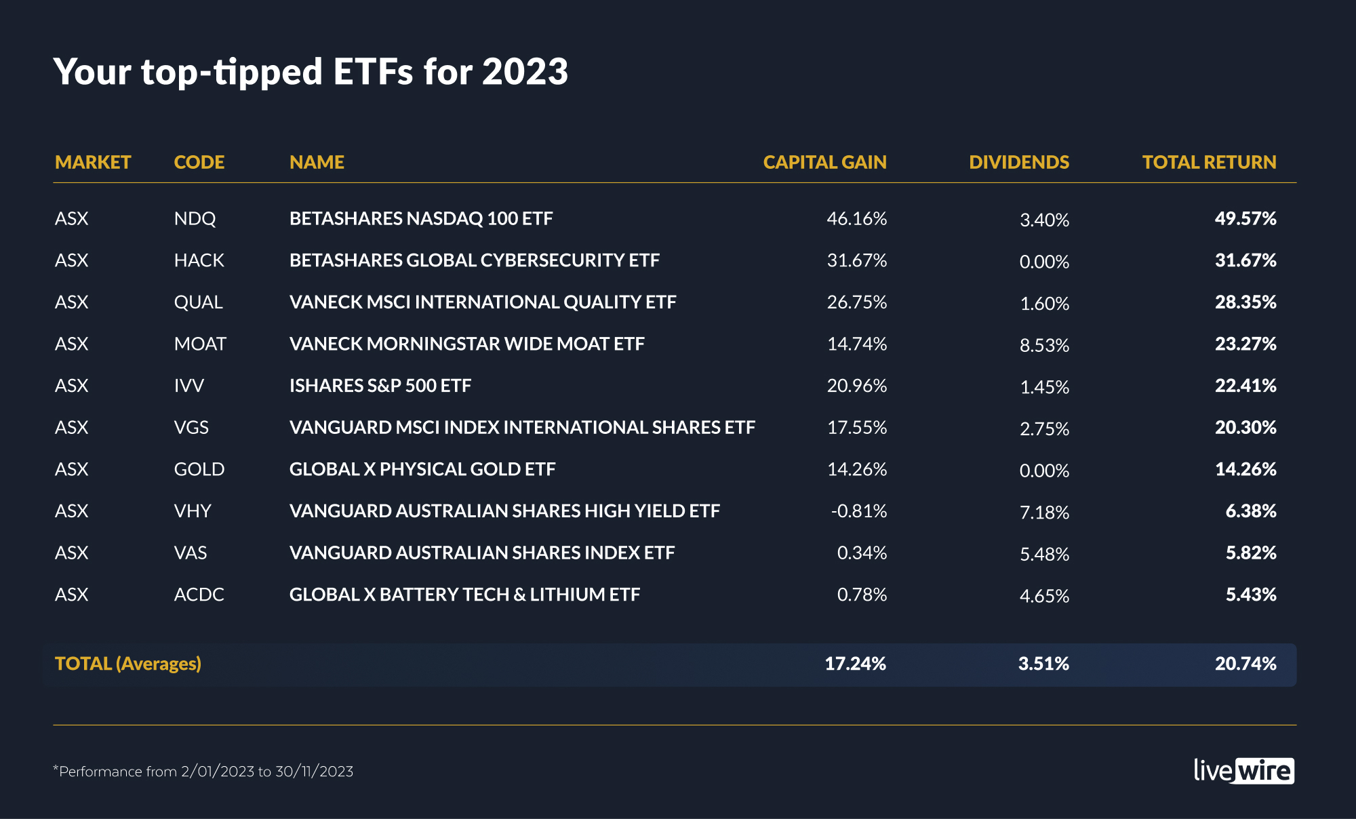The height and width of the screenshot is (819, 1356).
Task: Click the CODE column header
Action: (199, 162)
